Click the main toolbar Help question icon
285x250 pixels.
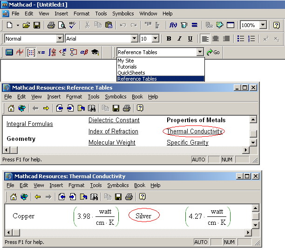[276, 25]
